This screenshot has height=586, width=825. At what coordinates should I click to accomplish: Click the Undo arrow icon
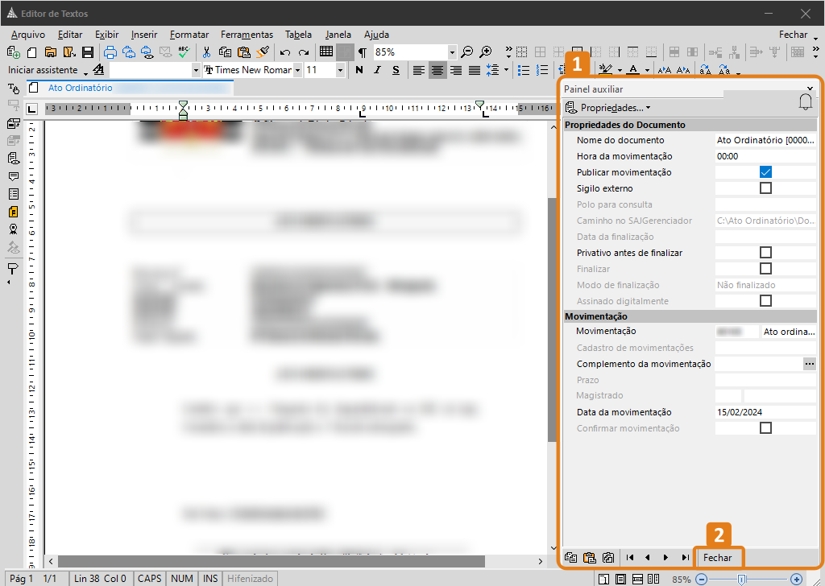(285, 52)
